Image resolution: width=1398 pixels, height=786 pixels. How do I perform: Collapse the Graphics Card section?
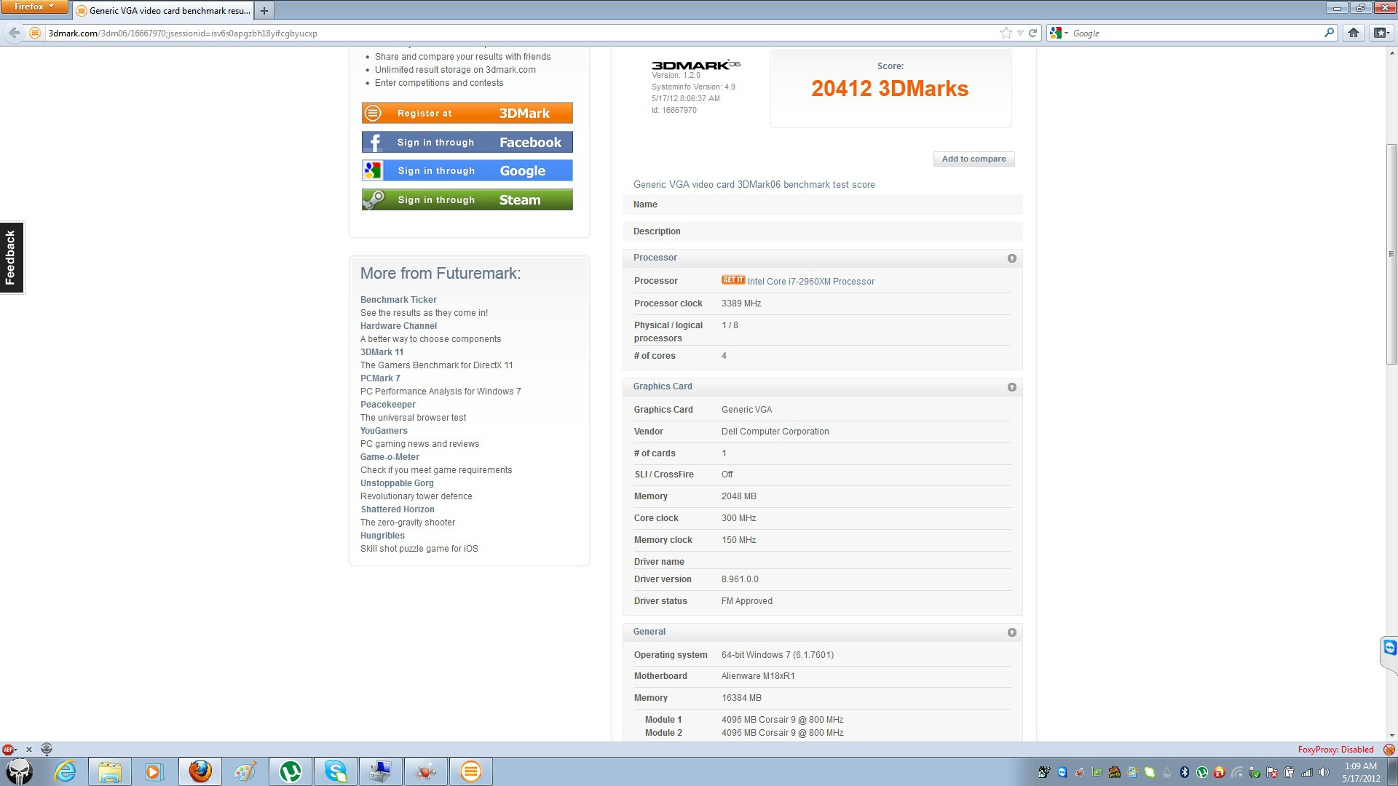click(x=1011, y=387)
